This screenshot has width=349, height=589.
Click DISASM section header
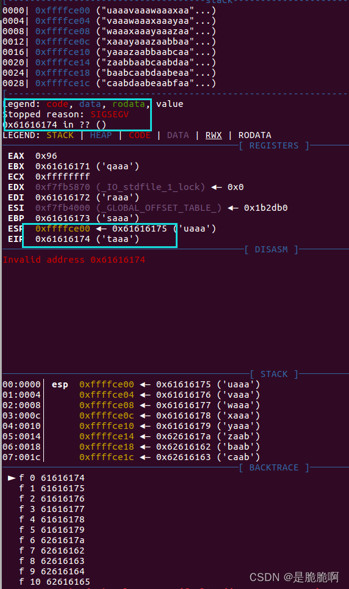click(x=272, y=249)
